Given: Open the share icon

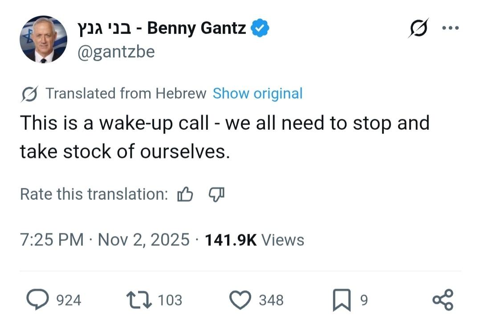Looking at the screenshot, I should tap(443, 299).
